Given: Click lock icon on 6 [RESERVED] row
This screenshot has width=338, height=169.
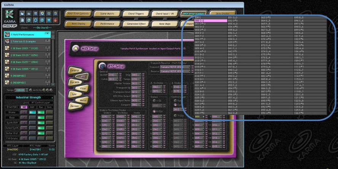Looking at the screenshot, I should coord(48,84).
